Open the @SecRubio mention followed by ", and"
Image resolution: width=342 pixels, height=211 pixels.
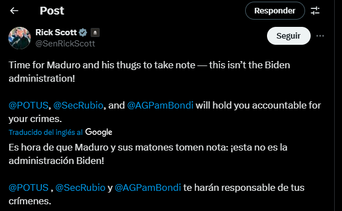point(78,105)
